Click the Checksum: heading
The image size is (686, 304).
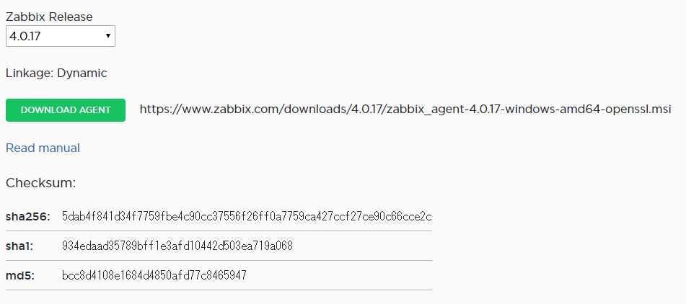(x=40, y=183)
